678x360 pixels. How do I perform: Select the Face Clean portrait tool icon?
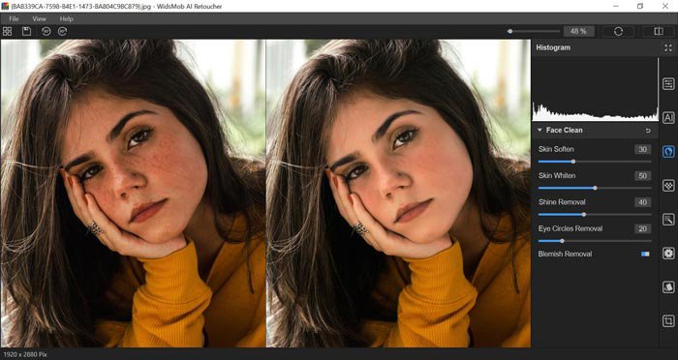tap(668, 152)
